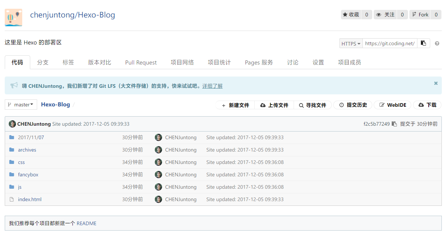Click the help question mark icon

437,43
